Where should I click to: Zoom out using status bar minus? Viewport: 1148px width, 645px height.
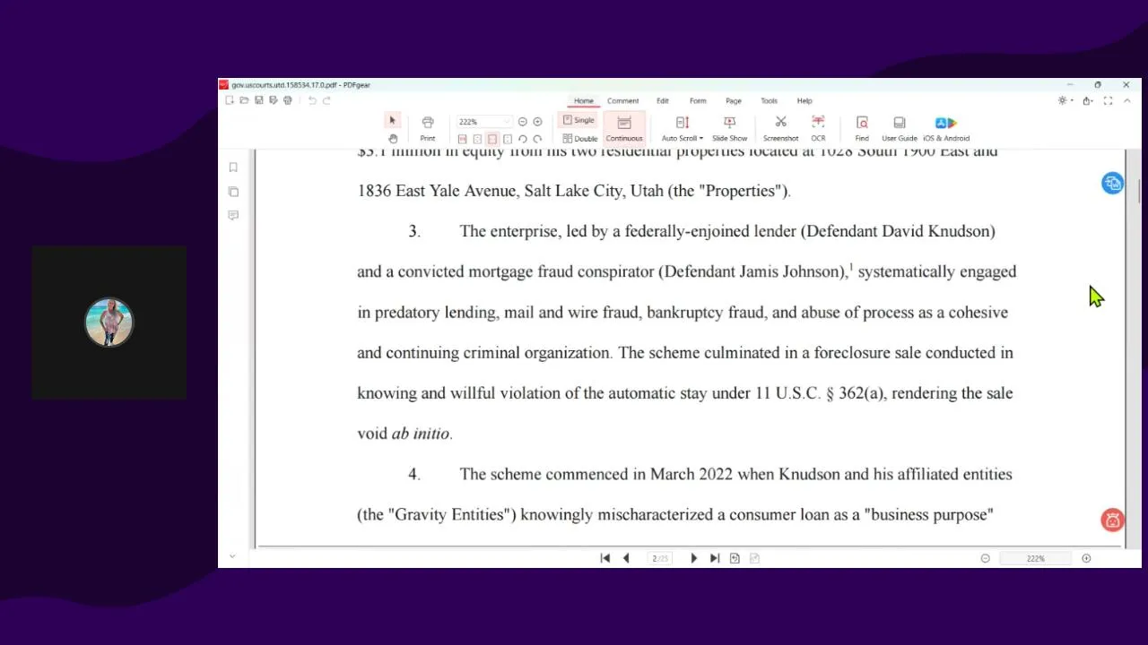985,558
